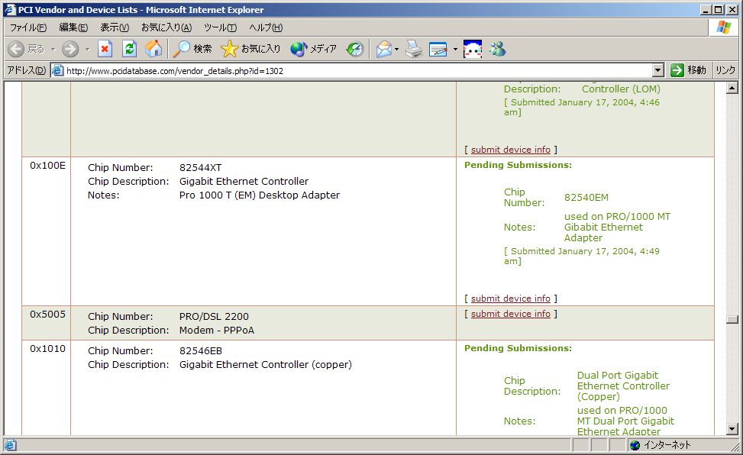
Task: Open the 編集(E) menu
Action: point(73,27)
